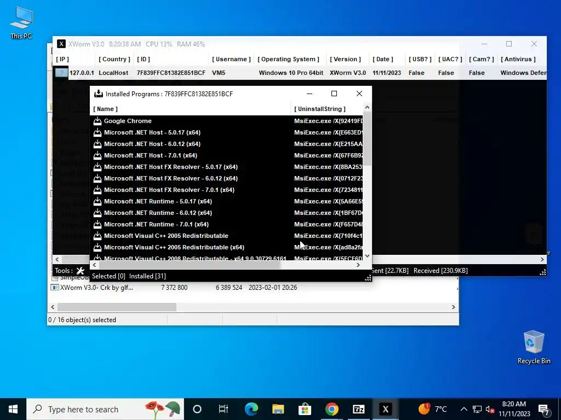The width and height of the screenshot is (561, 420).
Task: Click icon beside Microsoft .NET Runtime - 5.0.17
Action: coord(98,201)
